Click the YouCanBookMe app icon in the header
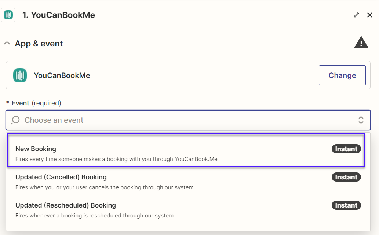The image size is (379, 235). coord(8,15)
